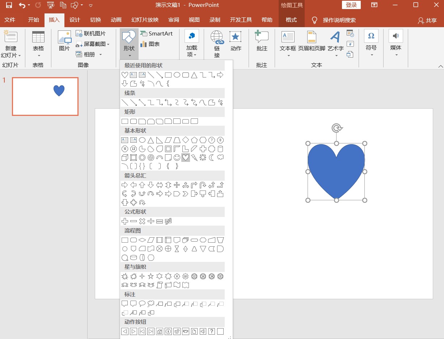Switch to the 设计 tab

point(75,20)
